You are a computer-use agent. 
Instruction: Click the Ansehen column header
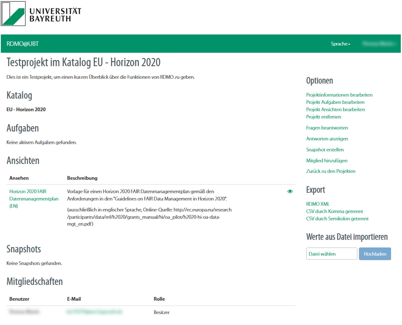coord(19,178)
